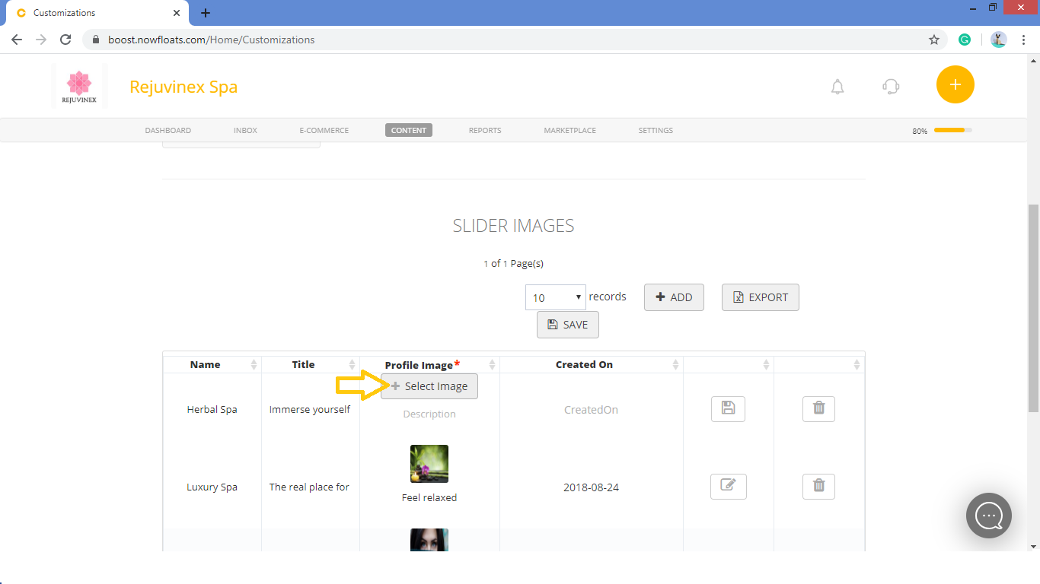Click the page vertical scrollbar
Viewport: 1040px width, 584px height.
[x=1033, y=308]
